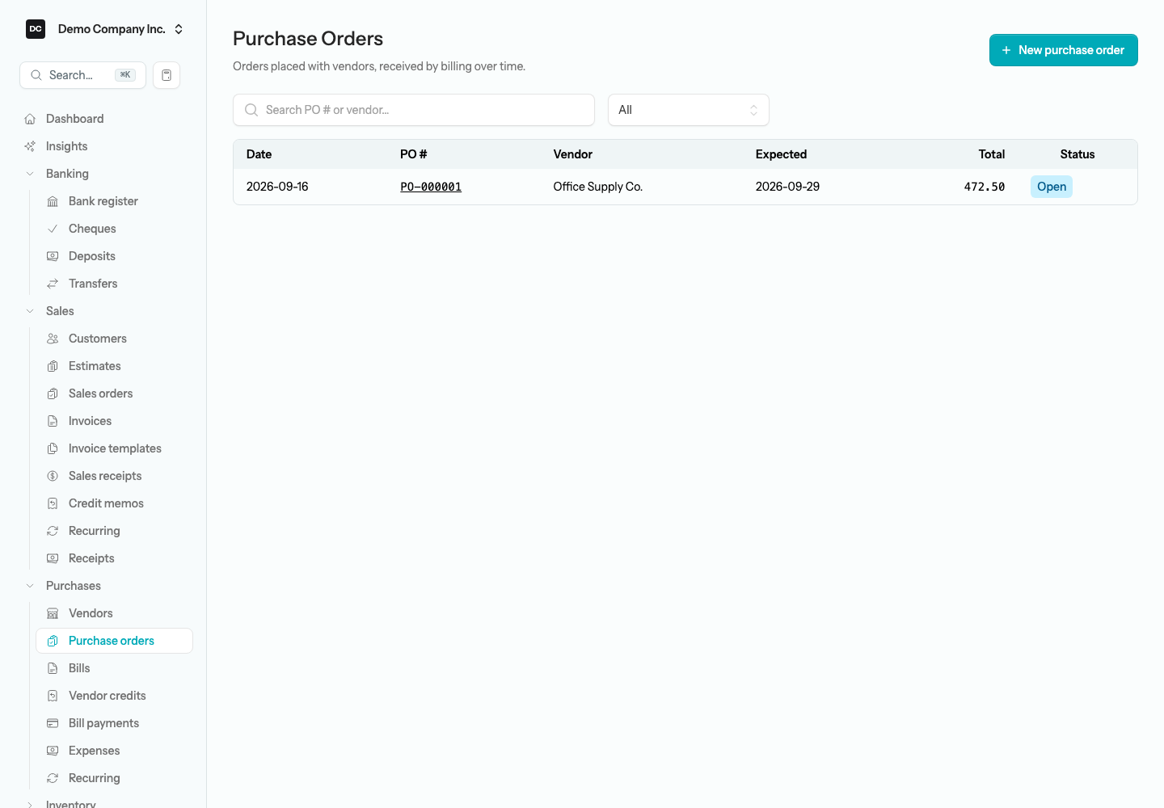Open the All status filter dropdown
Screen dimensions: 1164x808
pos(689,110)
